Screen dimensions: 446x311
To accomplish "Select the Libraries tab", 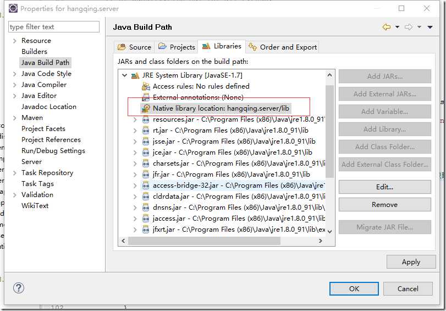I will point(222,46).
